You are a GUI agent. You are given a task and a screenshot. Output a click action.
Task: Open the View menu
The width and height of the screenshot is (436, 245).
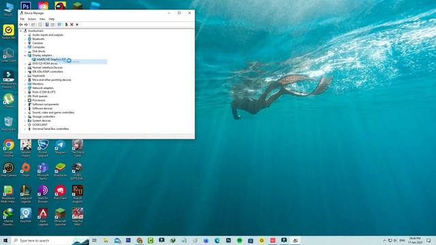pyautogui.click(x=42, y=19)
